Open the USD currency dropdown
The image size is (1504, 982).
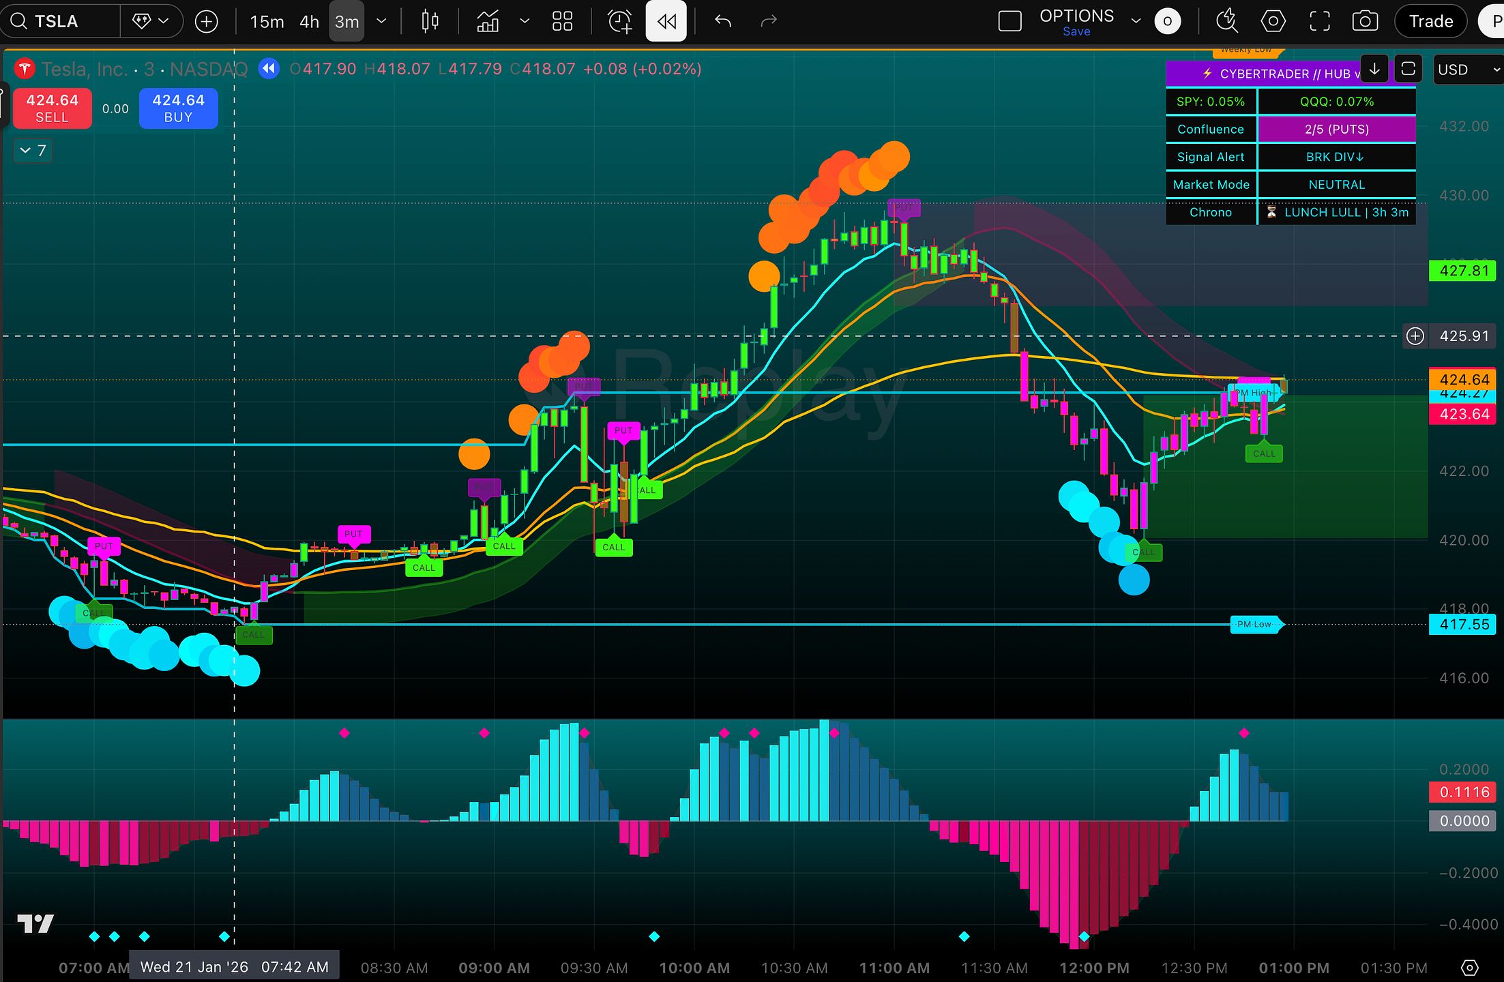(1468, 70)
